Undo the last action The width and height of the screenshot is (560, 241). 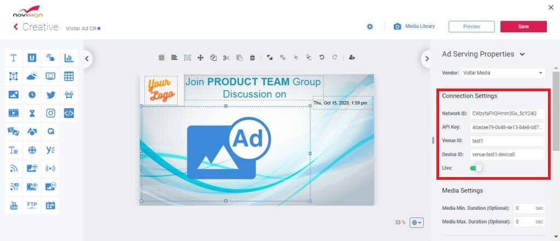click(322, 57)
